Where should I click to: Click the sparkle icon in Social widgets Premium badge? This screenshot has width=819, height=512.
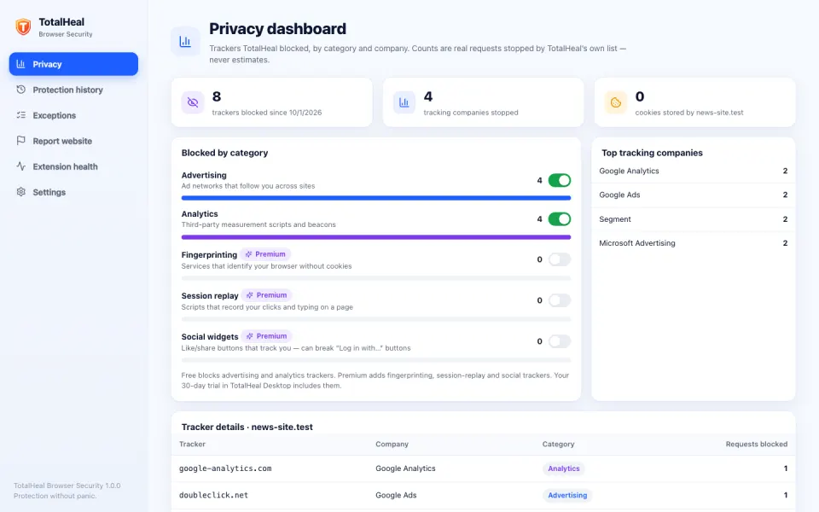tap(250, 336)
